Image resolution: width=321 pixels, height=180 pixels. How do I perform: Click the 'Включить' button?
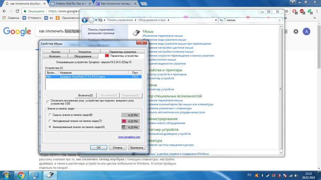(85, 95)
